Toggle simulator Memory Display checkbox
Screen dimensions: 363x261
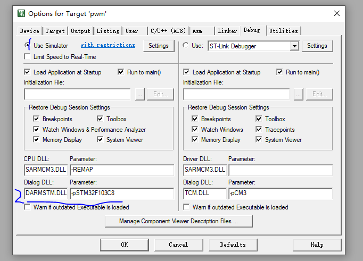36,140
